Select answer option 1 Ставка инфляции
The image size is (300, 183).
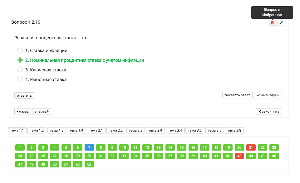pos(20,51)
